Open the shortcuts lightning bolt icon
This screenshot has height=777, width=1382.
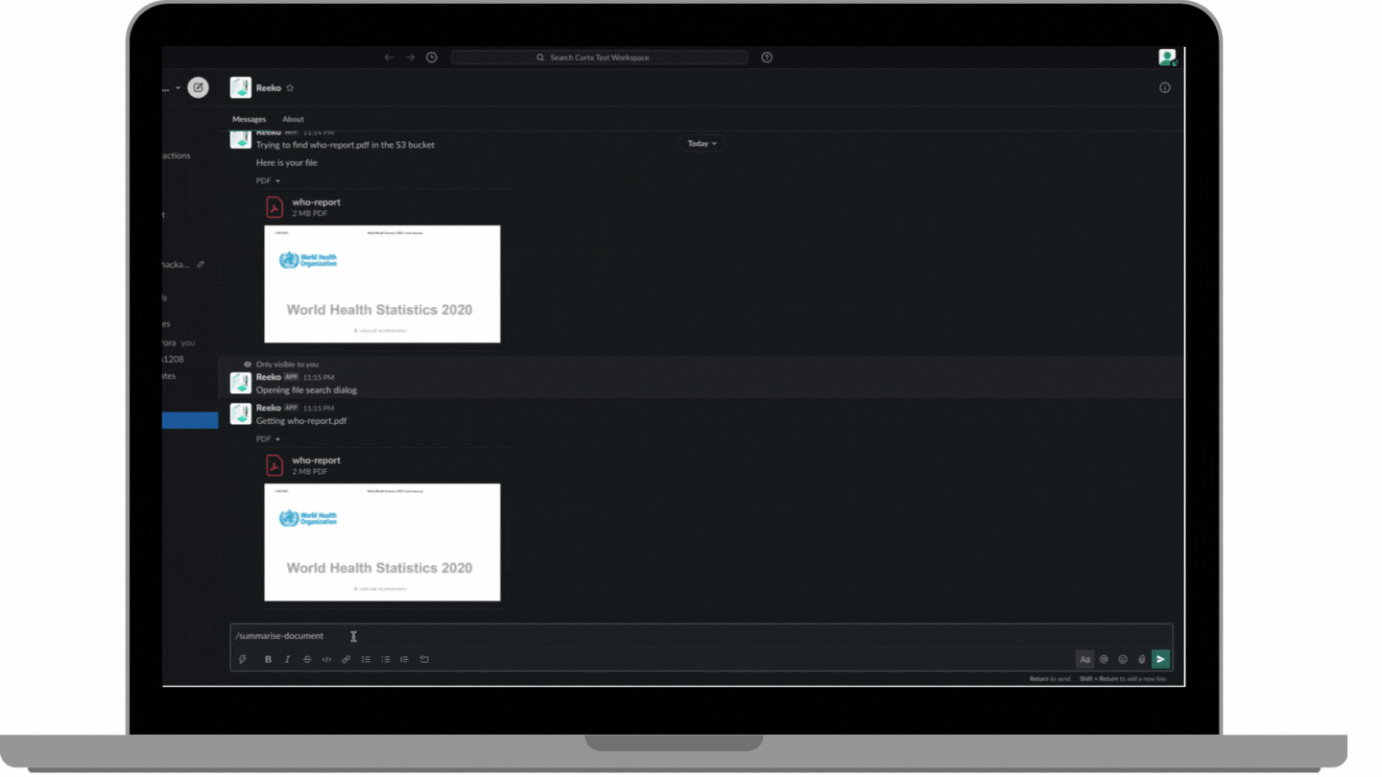(243, 660)
